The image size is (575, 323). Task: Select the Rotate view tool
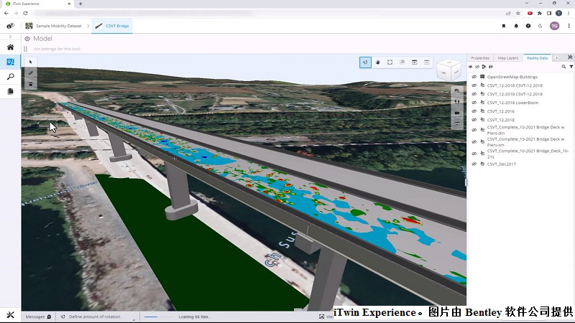click(x=365, y=62)
